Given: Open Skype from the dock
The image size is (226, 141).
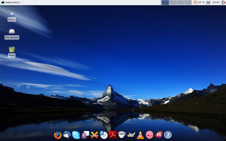Looking at the screenshot, I should tap(76, 135).
